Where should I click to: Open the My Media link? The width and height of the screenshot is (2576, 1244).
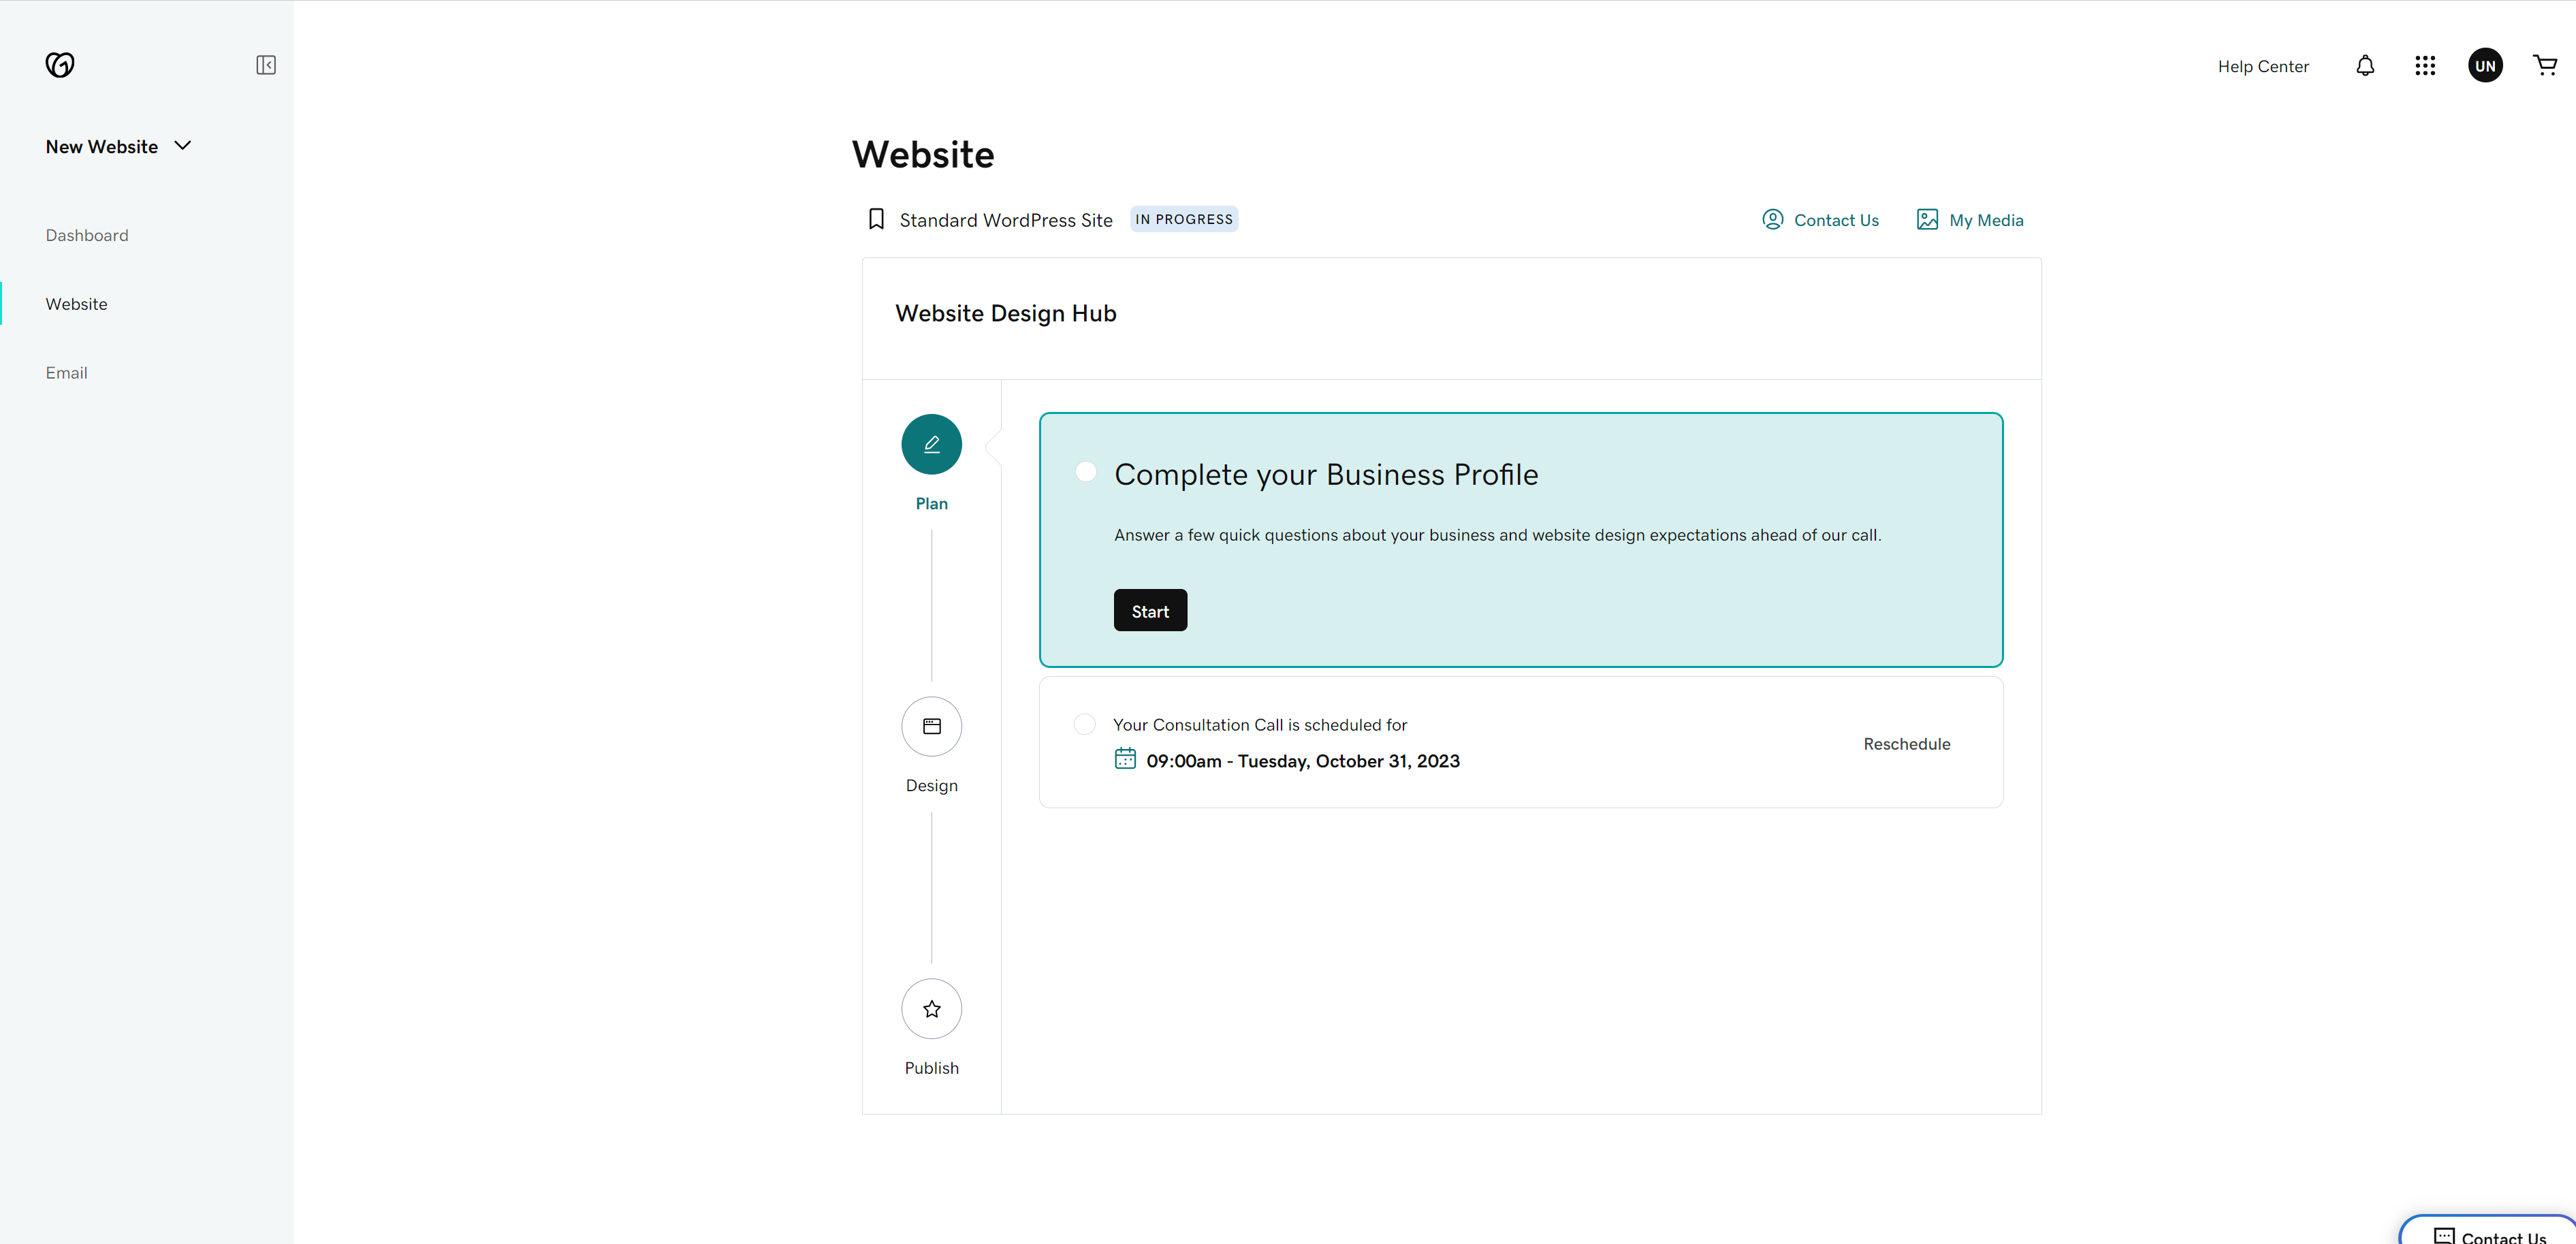tap(1970, 220)
